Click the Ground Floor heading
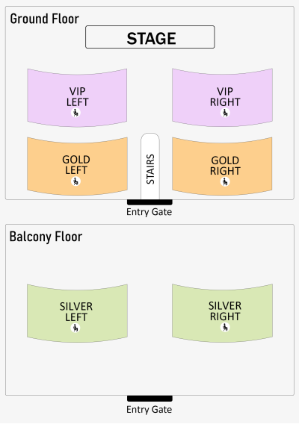This screenshot has width=299, height=424. click(x=45, y=19)
